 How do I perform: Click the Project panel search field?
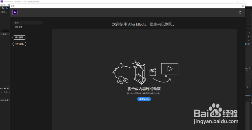pos(5,31)
